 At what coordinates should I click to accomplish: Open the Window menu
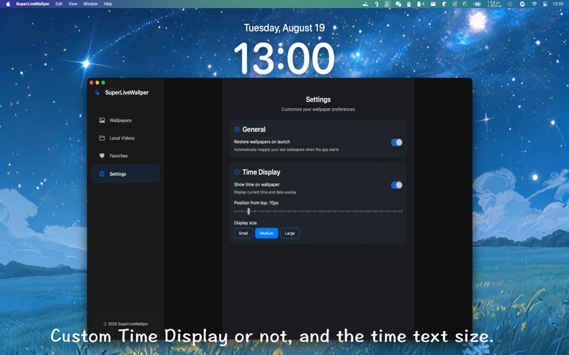click(x=90, y=4)
